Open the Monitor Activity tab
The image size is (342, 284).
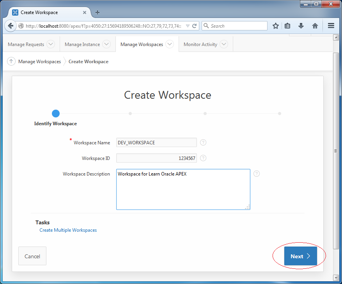click(x=200, y=44)
